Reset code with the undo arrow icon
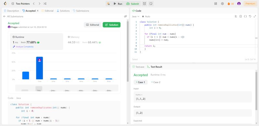Image resolution: width=259 pixels, height=126 pixels. pos(250,16)
